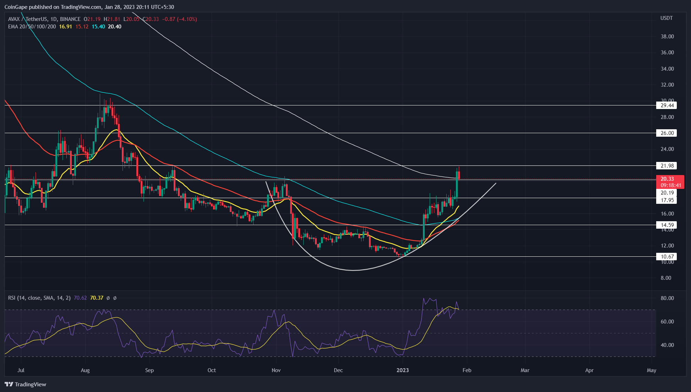The height and width of the screenshot is (392, 691).
Task: Click the 8.00 price axis tick
Action: [x=666, y=278]
